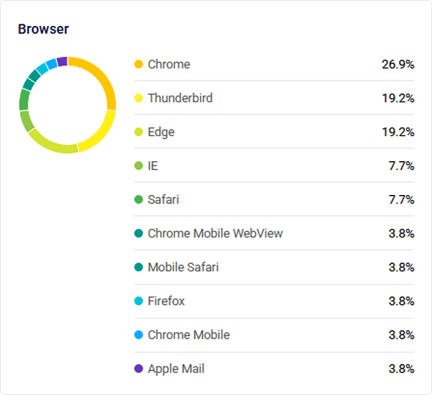Click the Firefox cyan legend dot
The height and width of the screenshot is (395, 432).
(138, 301)
